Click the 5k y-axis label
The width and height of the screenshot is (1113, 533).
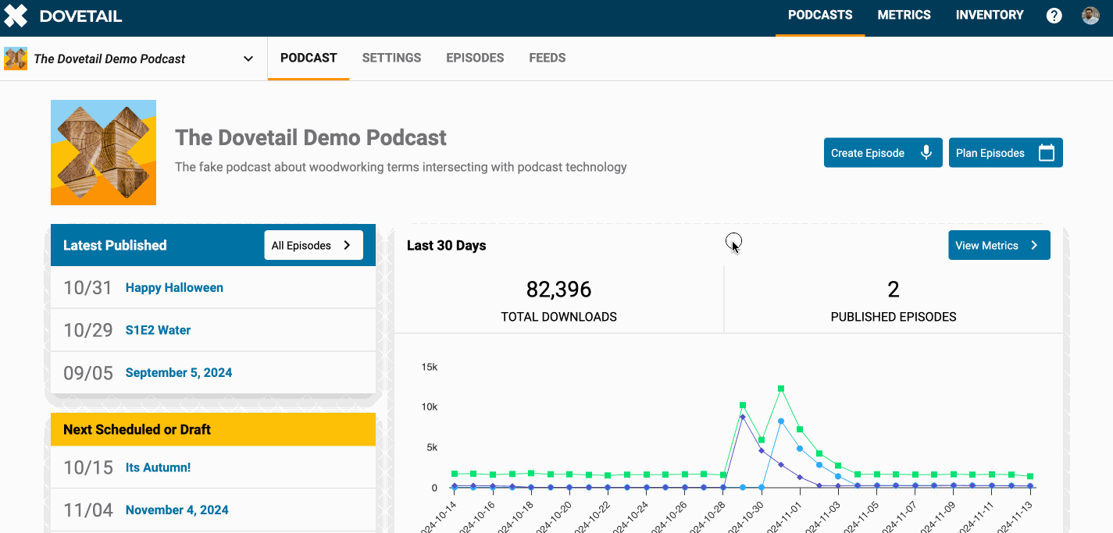tap(431, 448)
